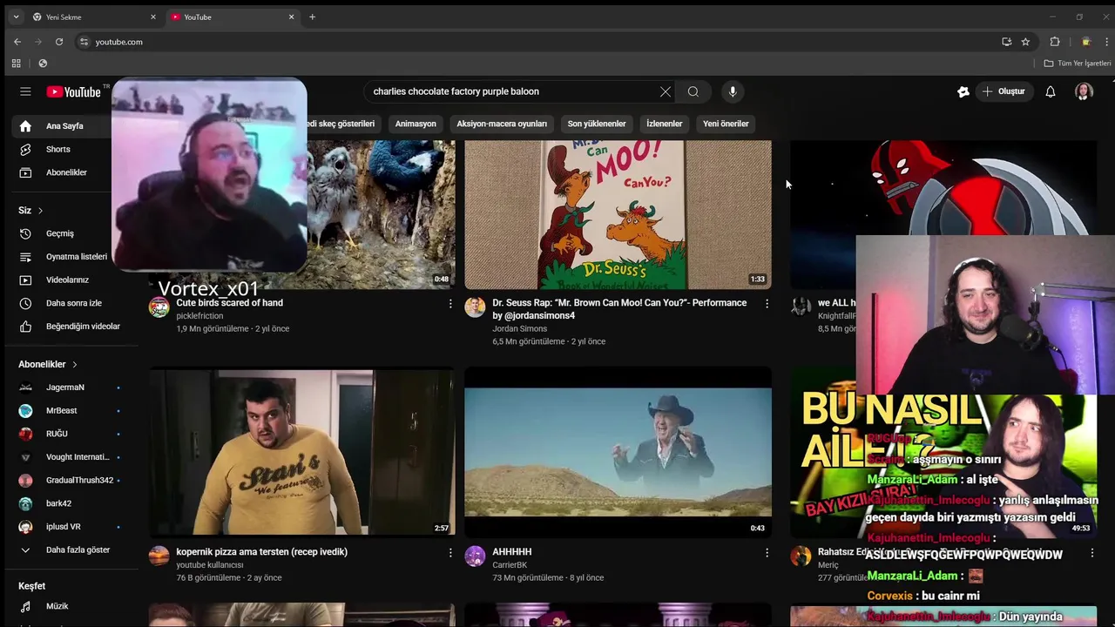Select the Animasyon filter chip
1115x627 pixels.
(416, 124)
